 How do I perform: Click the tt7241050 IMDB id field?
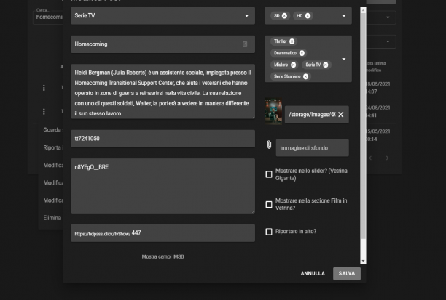163,139
